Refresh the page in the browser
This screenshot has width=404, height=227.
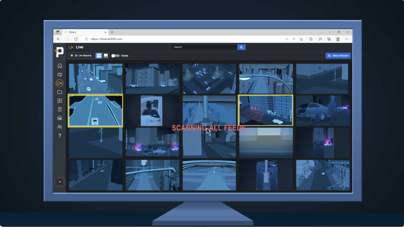point(76,39)
